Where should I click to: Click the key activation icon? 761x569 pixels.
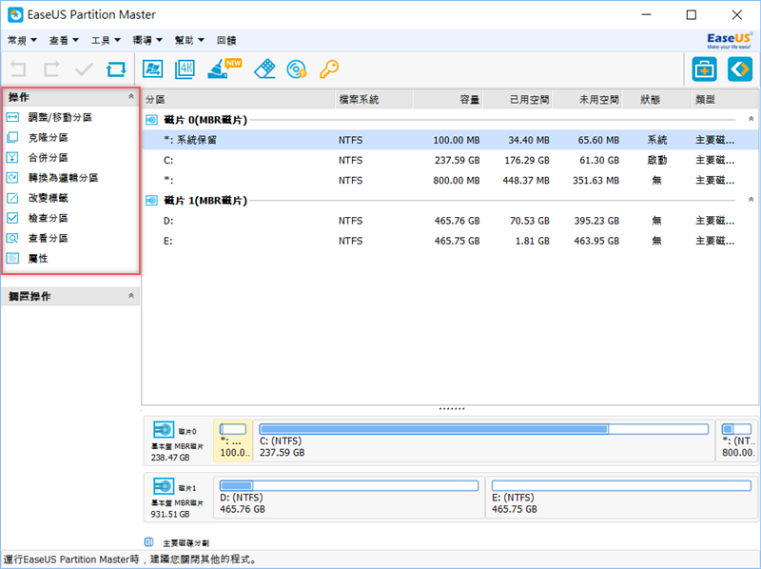tap(329, 69)
